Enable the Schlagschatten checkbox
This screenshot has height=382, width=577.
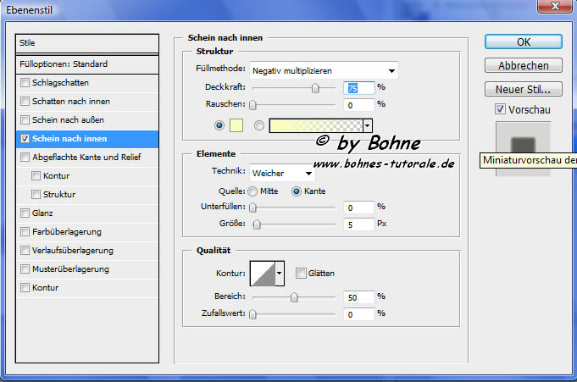pos(25,82)
